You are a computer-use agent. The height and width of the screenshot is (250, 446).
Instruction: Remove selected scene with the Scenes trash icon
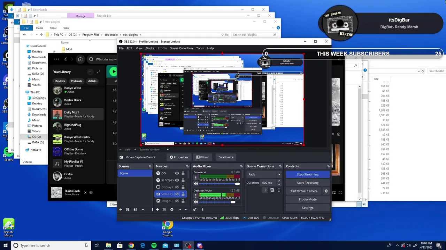[x=127, y=209]
